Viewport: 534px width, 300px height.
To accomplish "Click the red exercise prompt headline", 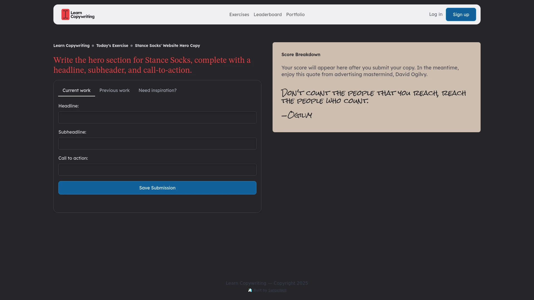I will click(x=152, y=65).
